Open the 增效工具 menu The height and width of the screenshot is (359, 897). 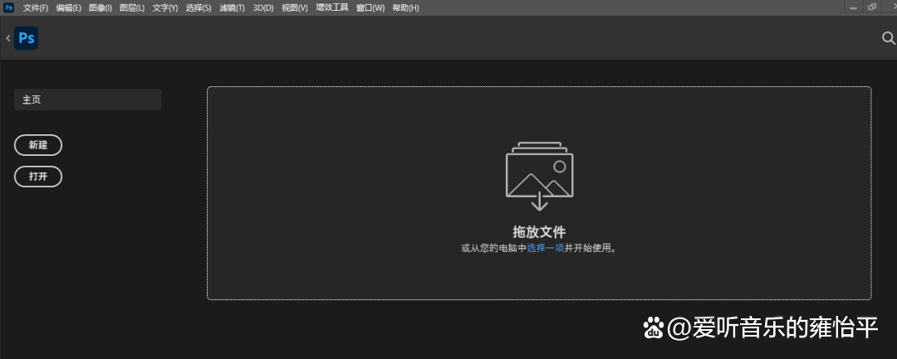click(x=332, y=8)
